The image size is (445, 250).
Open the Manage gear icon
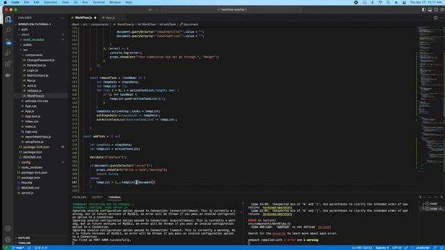(x=8, y=240)
